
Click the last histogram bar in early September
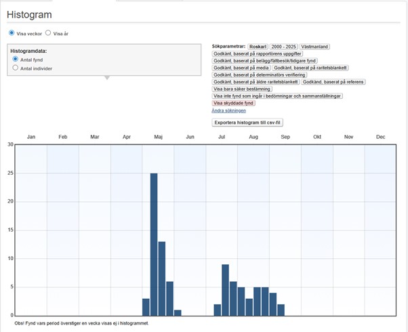[281, 310]
